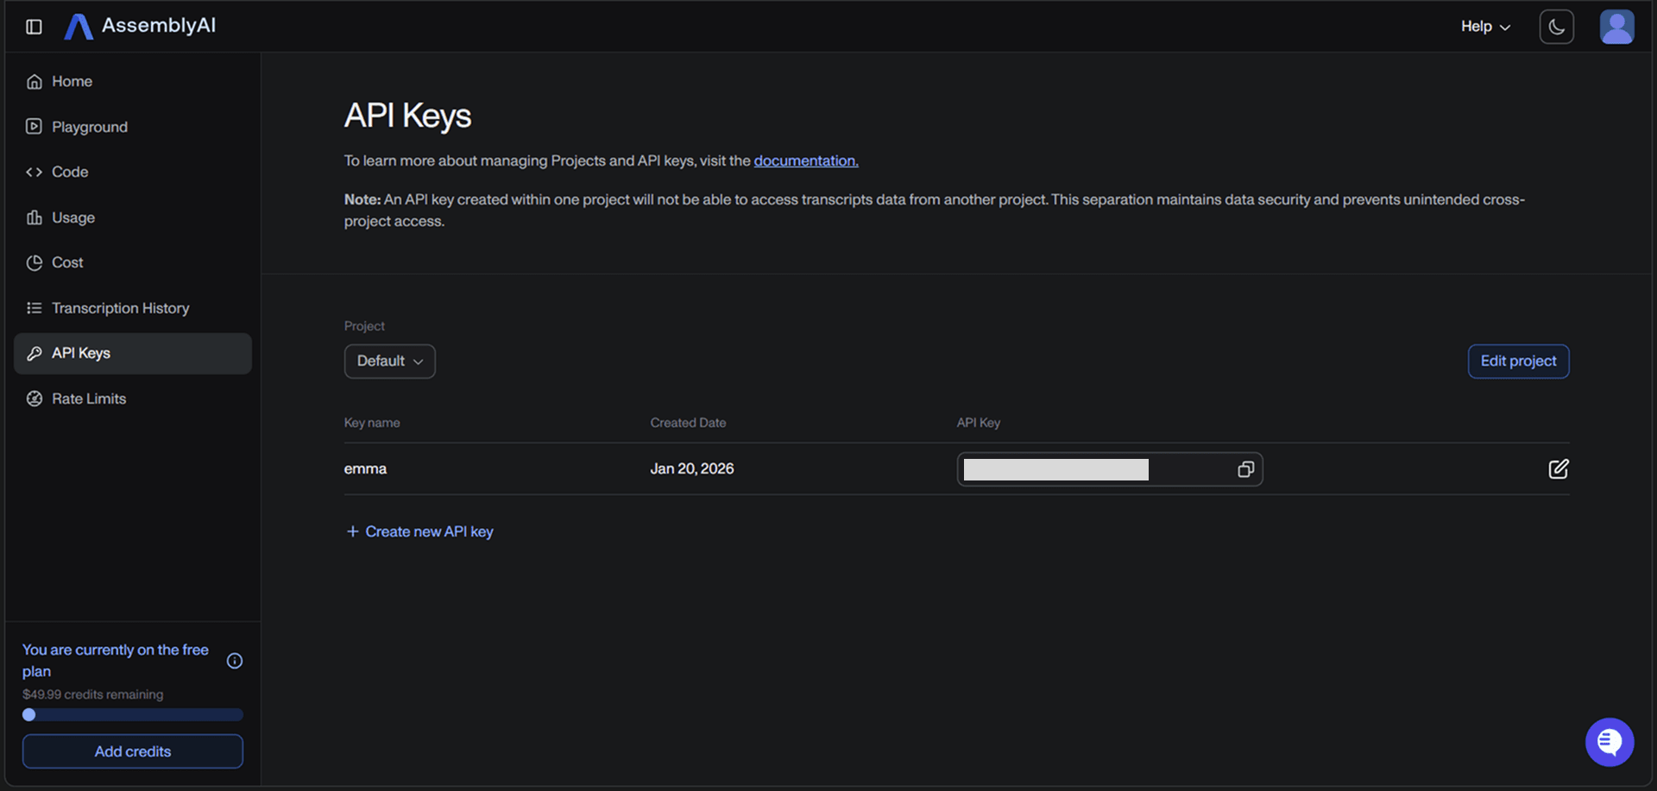Click the AssemblyAI logo
Image resolution: width=1657 pixels, height=791 pixels.
pos(139,25)
